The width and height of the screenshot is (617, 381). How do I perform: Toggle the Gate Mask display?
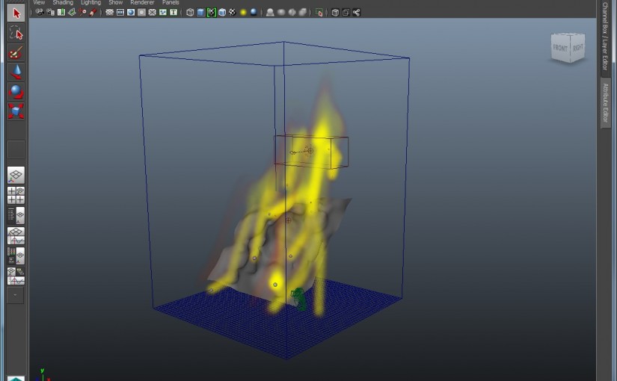tap(141, 12)
